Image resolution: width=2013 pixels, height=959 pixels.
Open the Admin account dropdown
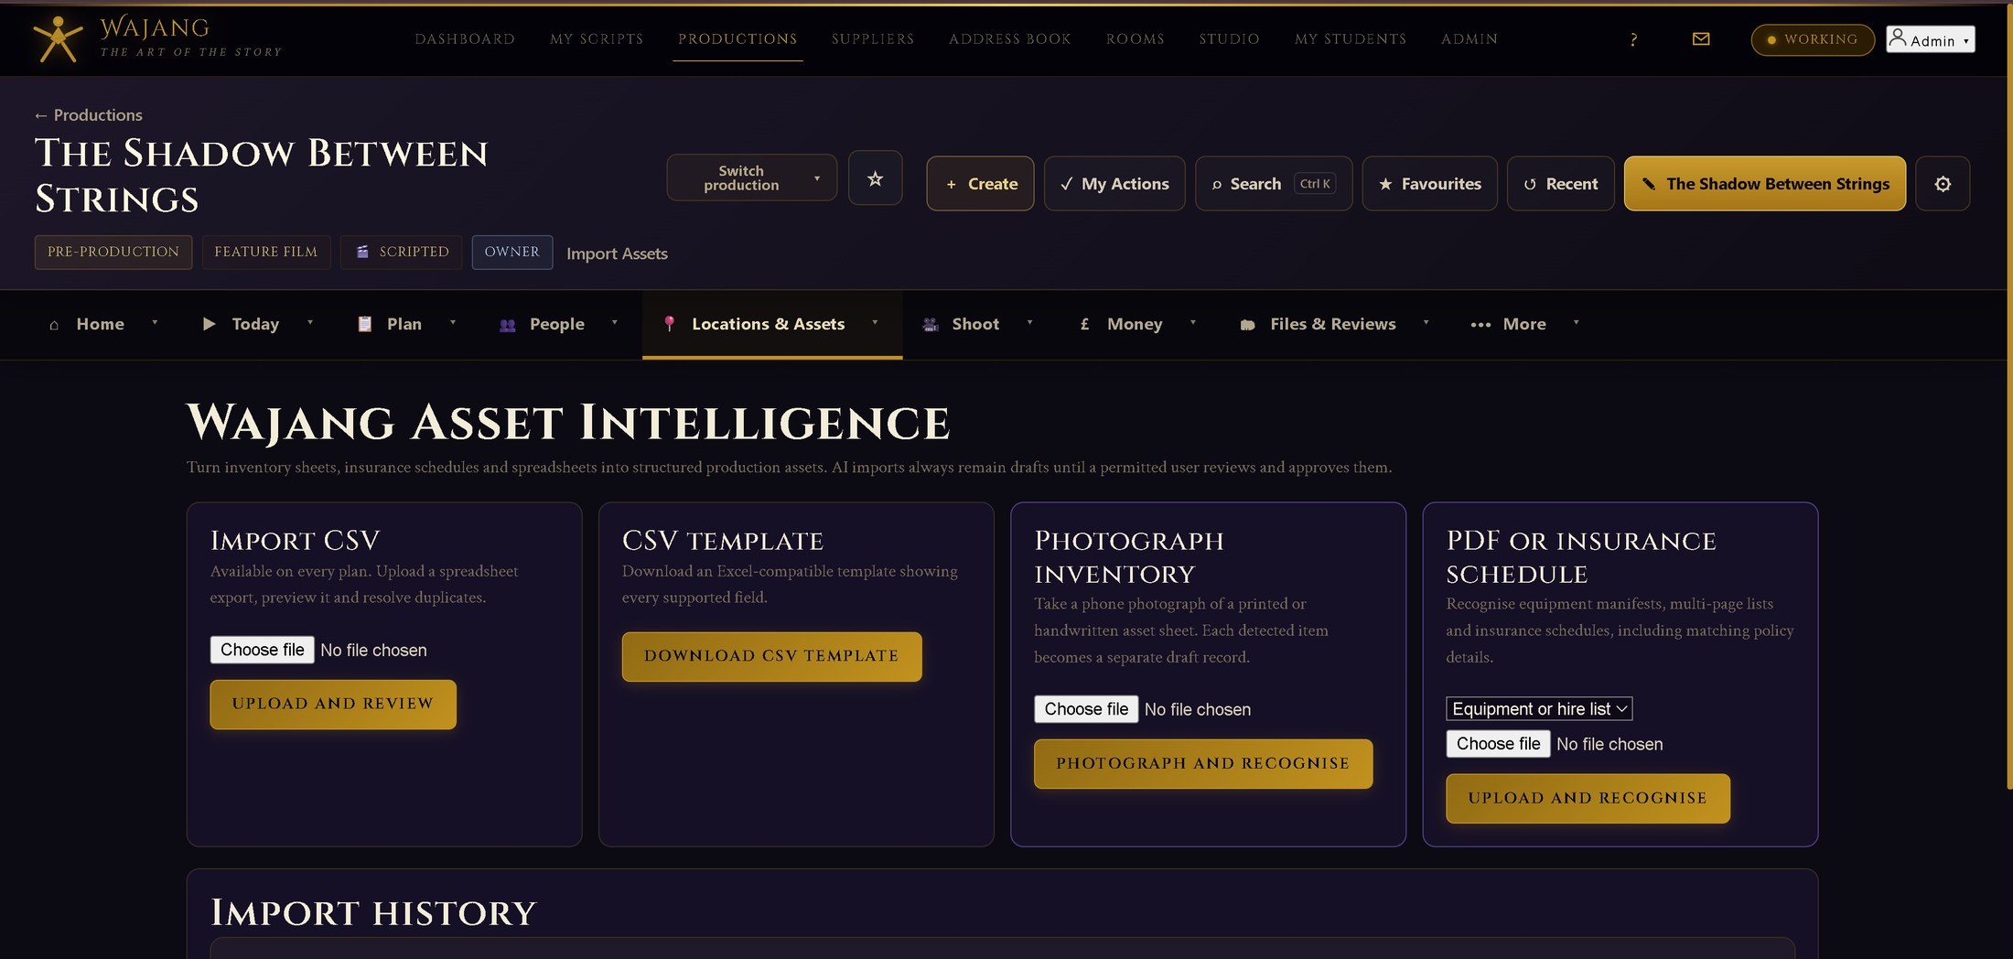[x=1931, y=39]
